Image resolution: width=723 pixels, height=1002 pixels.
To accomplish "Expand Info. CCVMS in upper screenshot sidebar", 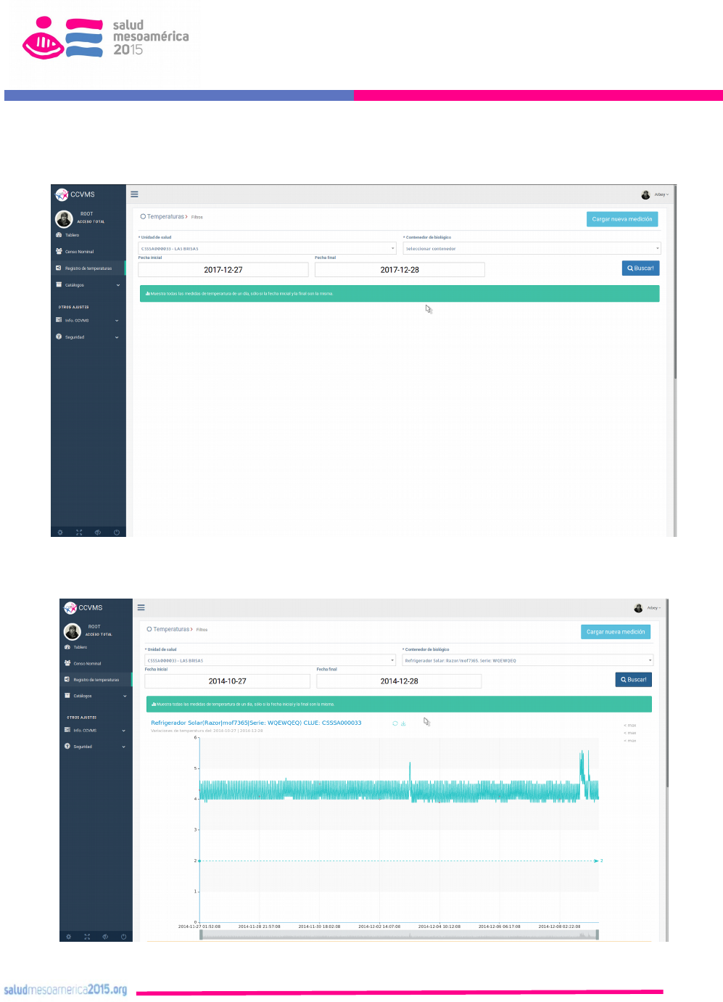I will 88,320.
